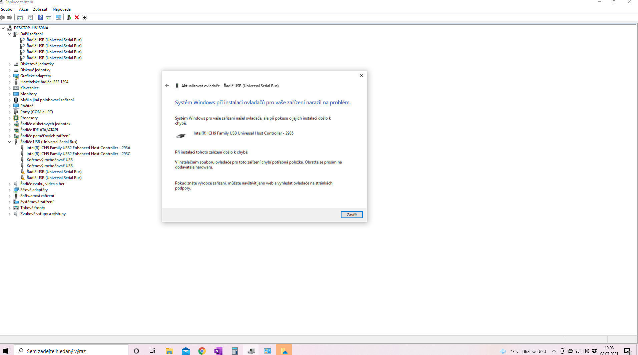The height and width of the screenshot is (355, 638).
Task: Click the Update driver toolbar icon
Action: [x=69, y=17]
